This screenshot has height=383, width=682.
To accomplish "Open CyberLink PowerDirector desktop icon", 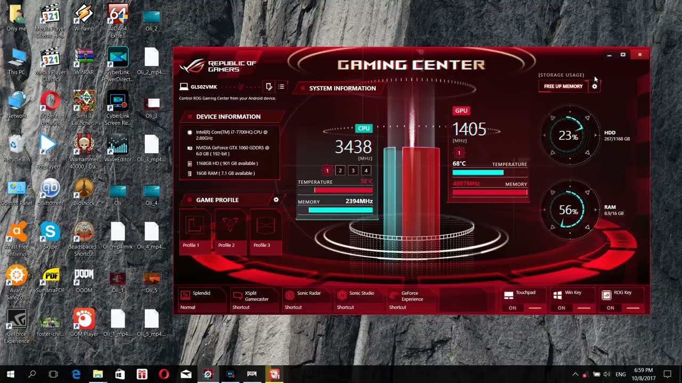I will click(x=117, y=65).
